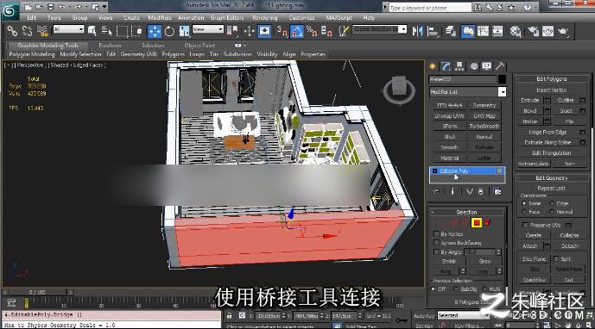
Task: Apply the TurboSmooth modifier button
Action: tap(484, 126)
